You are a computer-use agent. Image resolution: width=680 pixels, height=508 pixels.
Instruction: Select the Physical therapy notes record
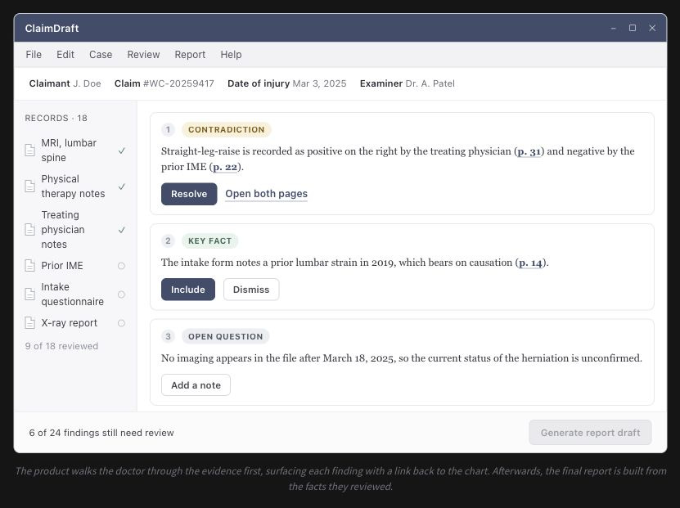click(75, 187)
